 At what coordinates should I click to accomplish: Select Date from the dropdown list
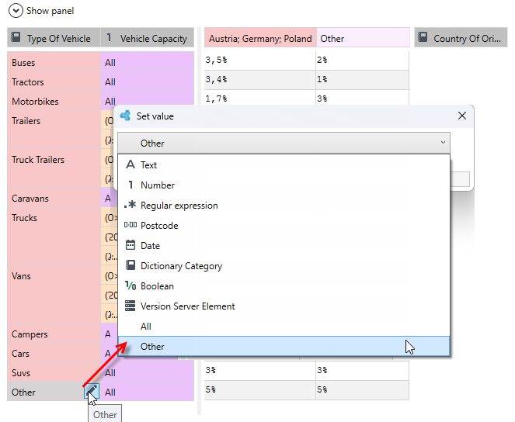[x=284, y=246]
